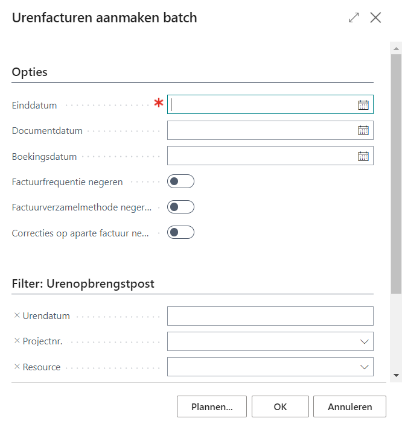
Task: Focus the Urendatum filter field
Action: tap(270, 316)
